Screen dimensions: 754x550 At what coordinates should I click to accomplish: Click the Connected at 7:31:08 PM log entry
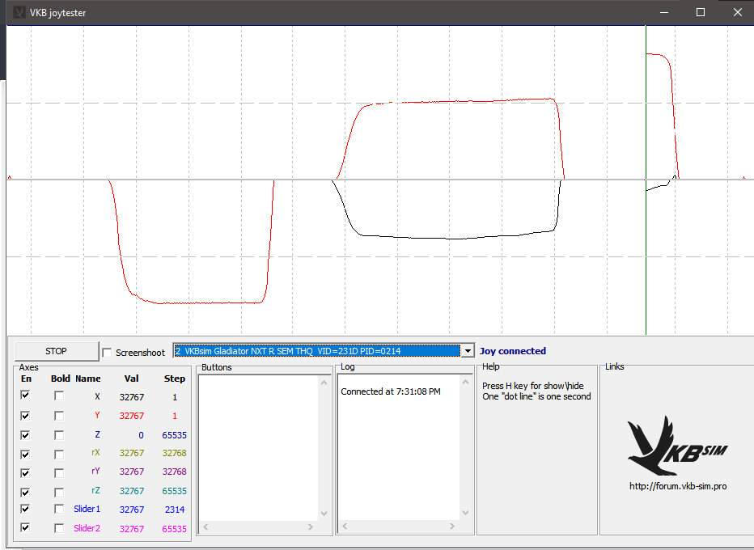pyautogui.click(x=391, y=391)
